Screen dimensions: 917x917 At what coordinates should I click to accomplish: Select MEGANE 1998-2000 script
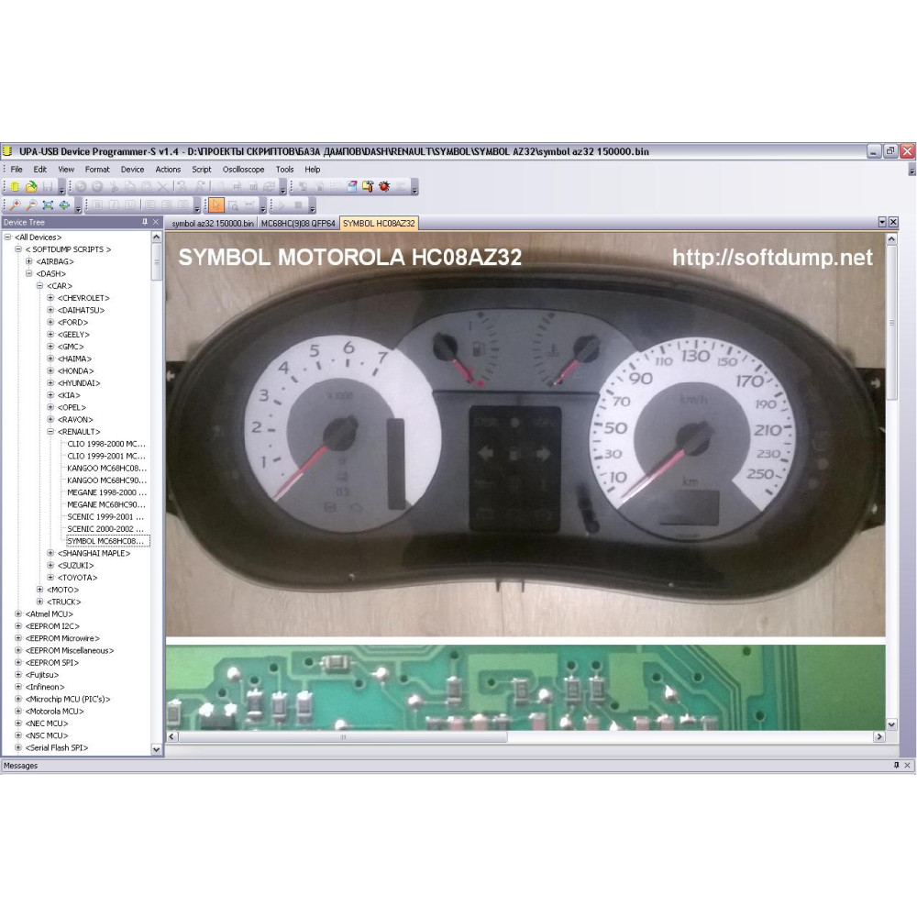pyautogui.click(x=106, y=492)
